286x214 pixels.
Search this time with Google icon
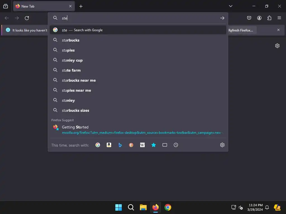coord(98,145)
